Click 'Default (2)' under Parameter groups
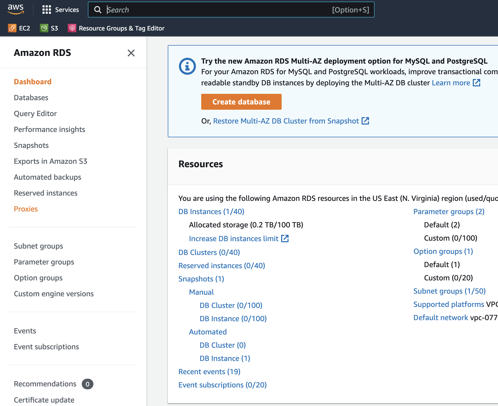 point(442,225)
